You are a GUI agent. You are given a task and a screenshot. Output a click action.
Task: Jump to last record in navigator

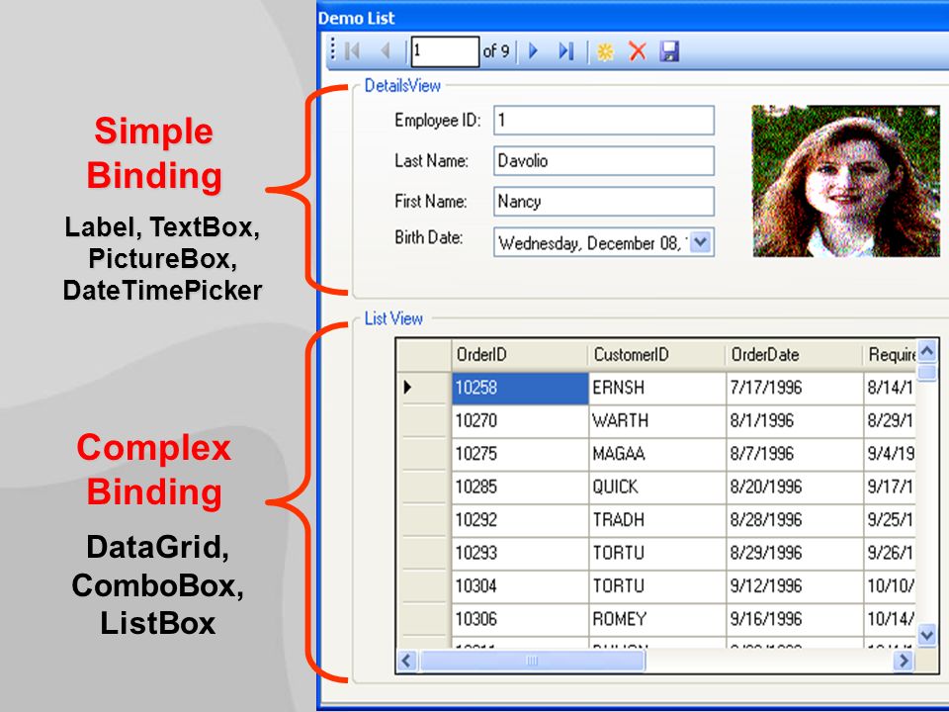click(x=565, y=51)
